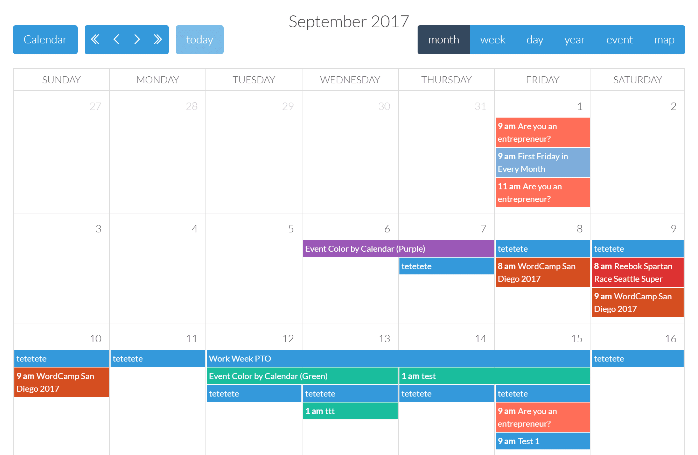Enable the map view toggle
Screen dimensions: 698x455
click(664, 39)
